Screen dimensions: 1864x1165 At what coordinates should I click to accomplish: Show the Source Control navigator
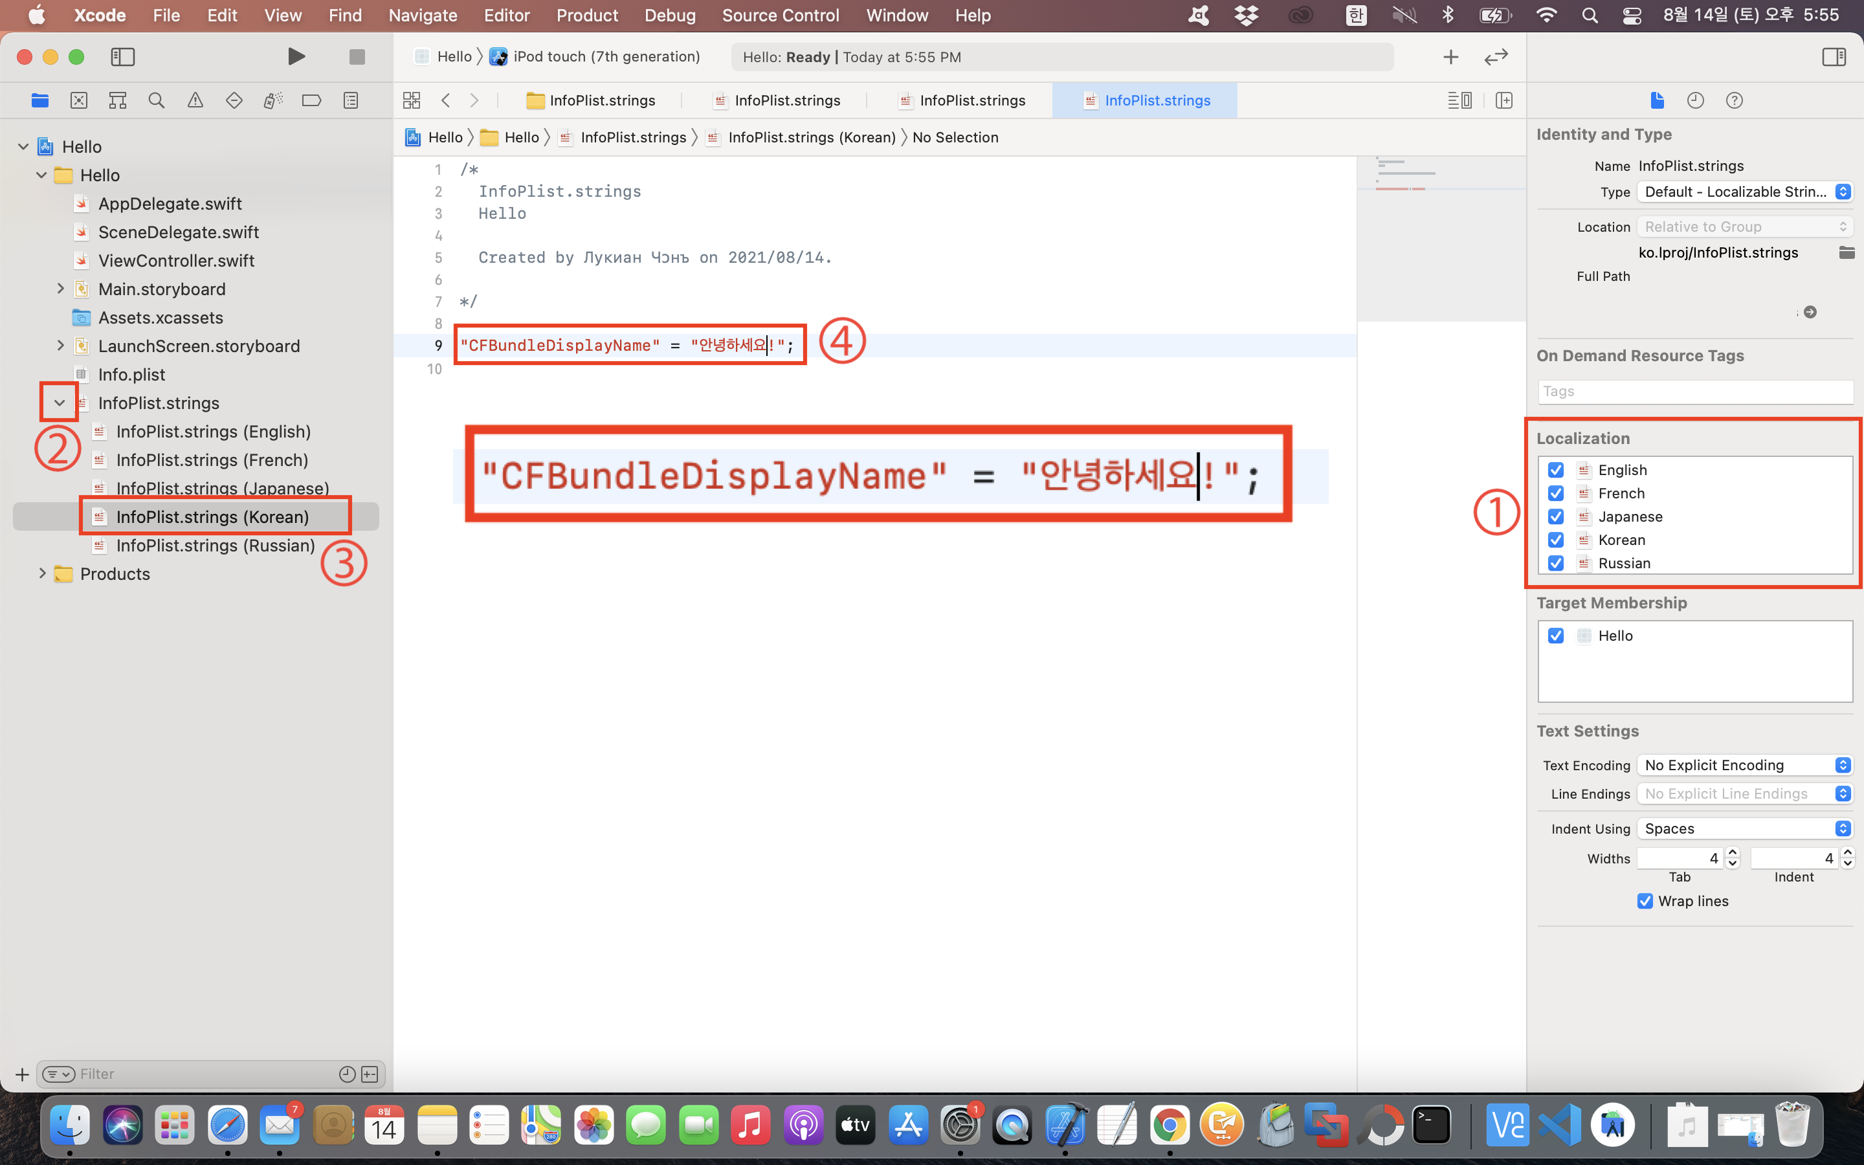(78, 100)
